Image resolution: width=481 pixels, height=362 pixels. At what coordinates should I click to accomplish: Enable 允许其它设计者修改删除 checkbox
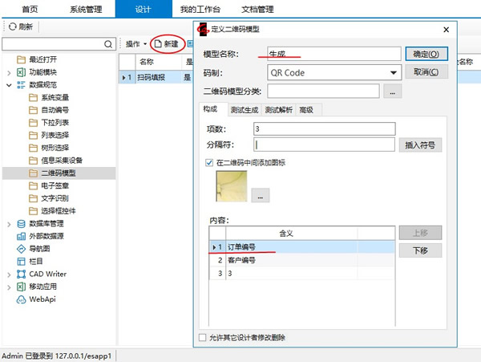click(x=202, y=337)
